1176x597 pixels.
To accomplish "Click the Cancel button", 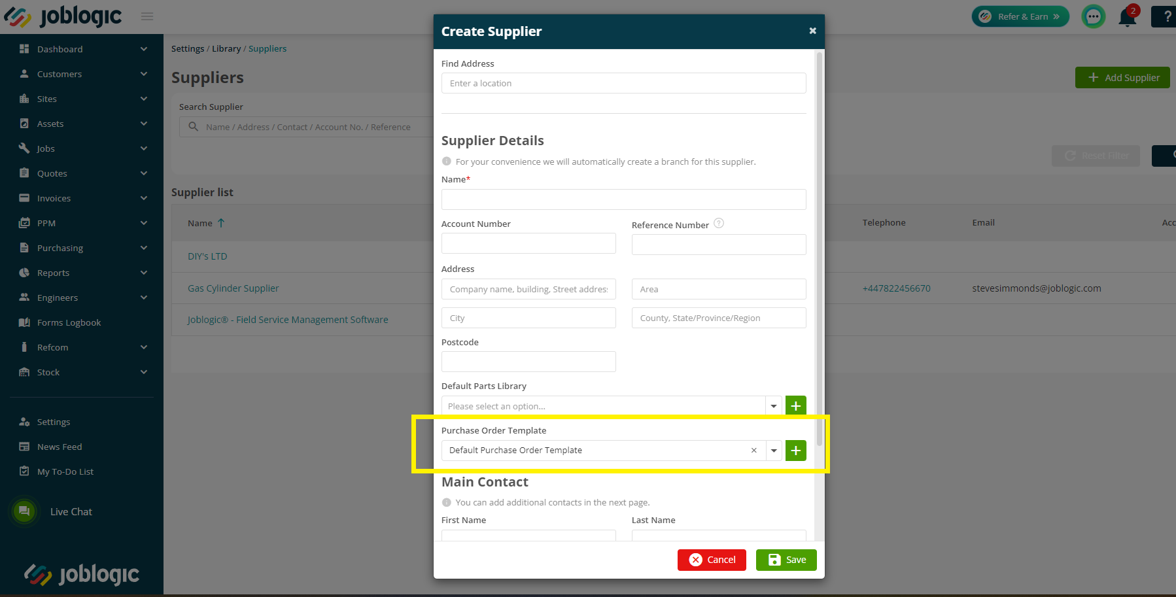I will point(712,560).
